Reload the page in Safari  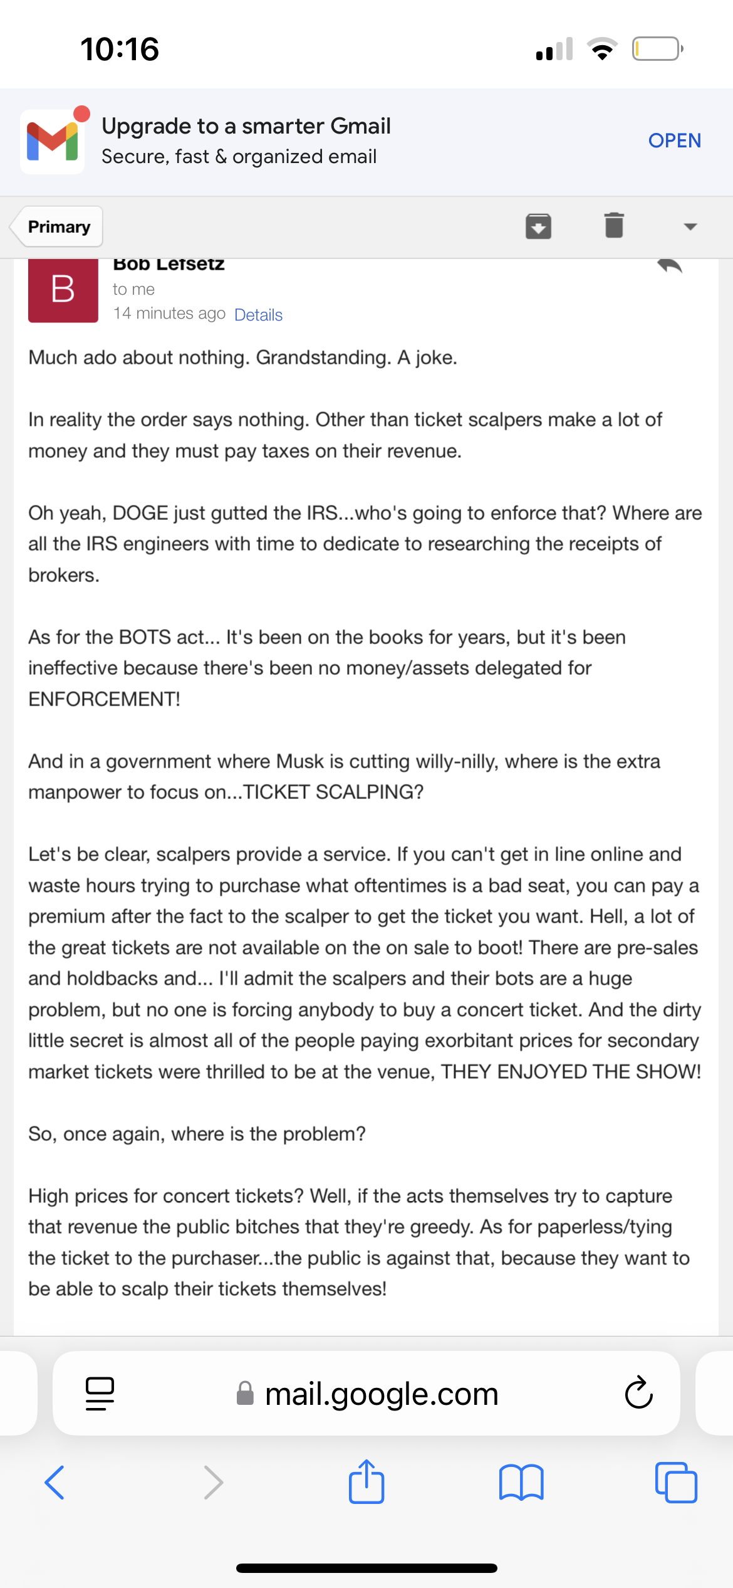tap(638, 1393)
